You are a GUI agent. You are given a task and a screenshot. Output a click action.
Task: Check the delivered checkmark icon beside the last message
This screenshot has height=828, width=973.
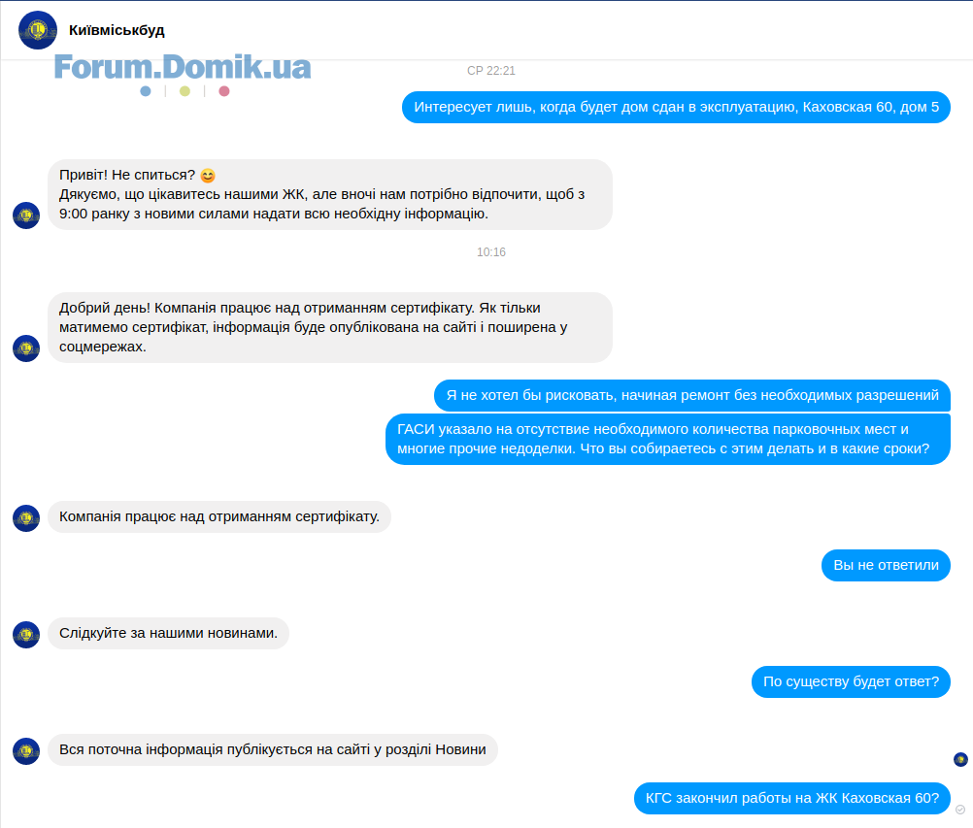point(960,810)
